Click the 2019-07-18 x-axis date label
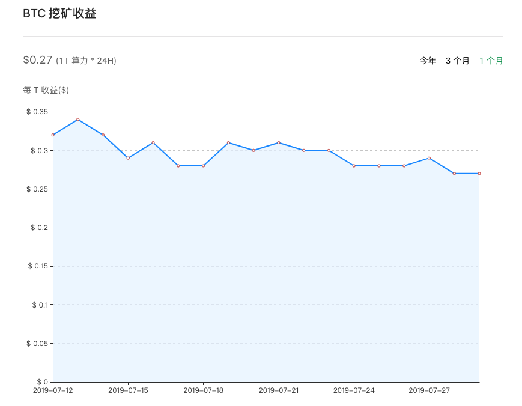The height and width of the screenshot is (406, 522). (204, 390)
